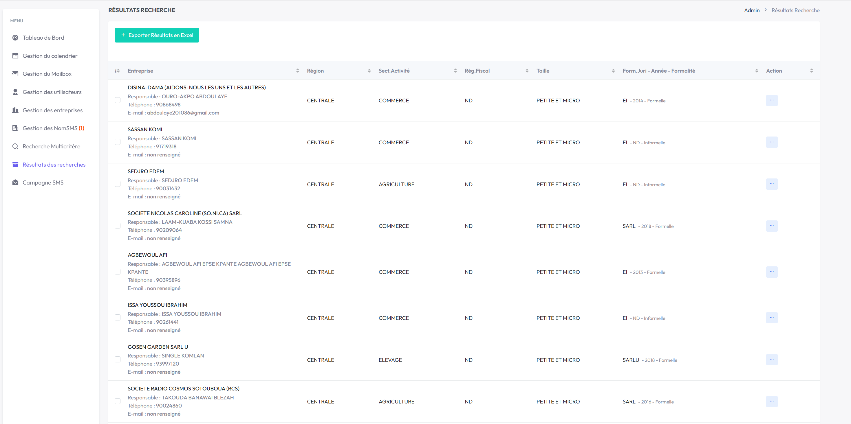Click the breadcrumb chevron after Admin
The height and width of the screenshot is (424, 851).
point(766,10)
